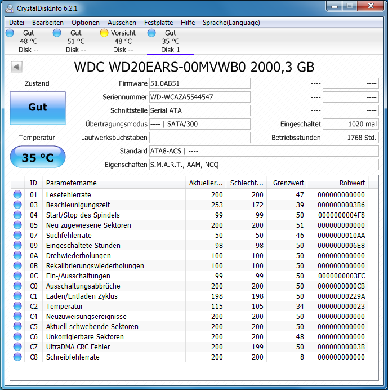Click the Schlecht... column header
388x390 pixels.
pyautogui.click(x=246, y=183)
